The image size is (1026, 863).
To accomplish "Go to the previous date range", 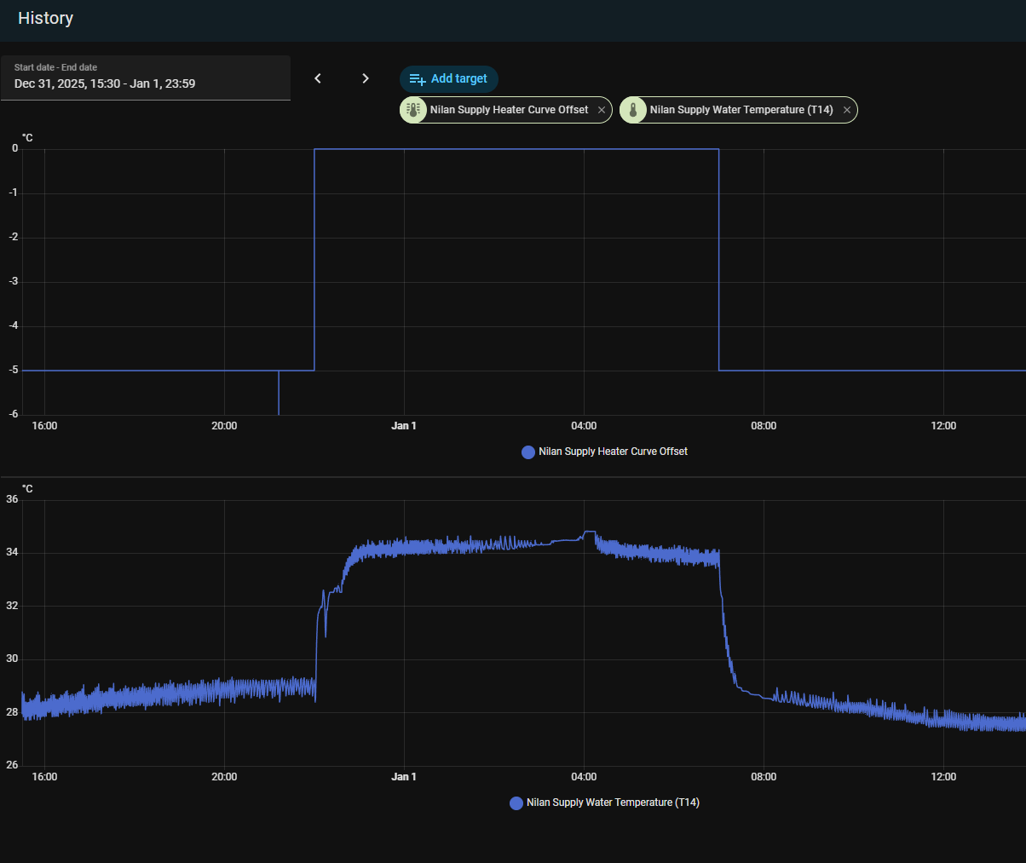I will (318, 78).
